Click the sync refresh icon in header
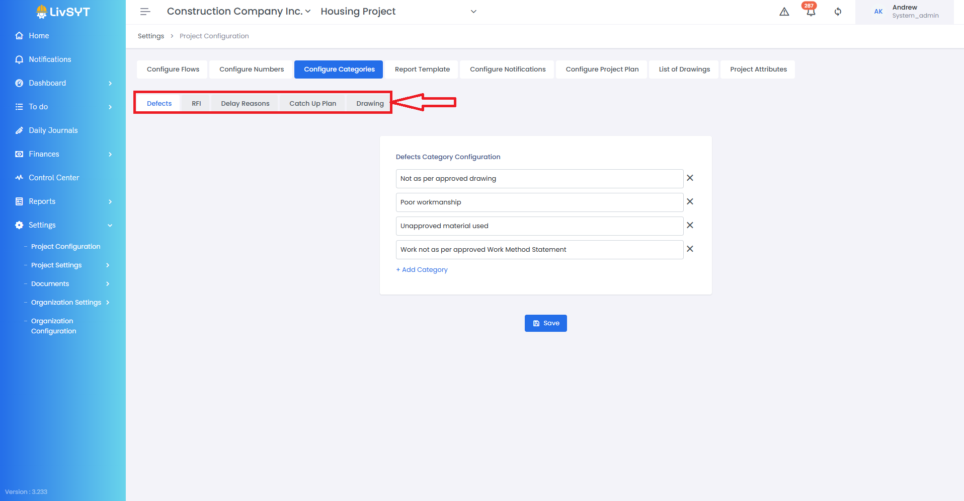The image size is (964, 501). pos(838,12)
